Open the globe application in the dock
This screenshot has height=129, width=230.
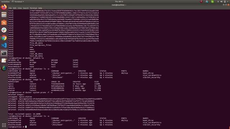pos(4,68)
